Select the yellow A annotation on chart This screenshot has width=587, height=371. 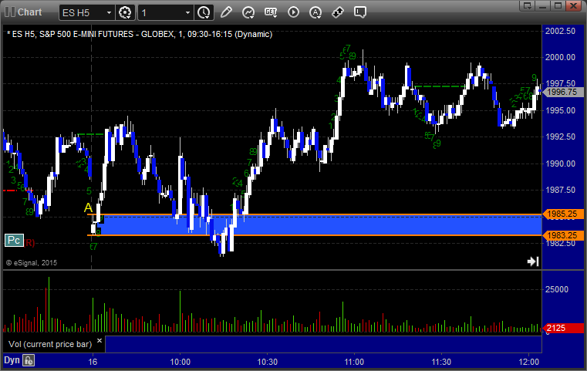click(88, 207)
